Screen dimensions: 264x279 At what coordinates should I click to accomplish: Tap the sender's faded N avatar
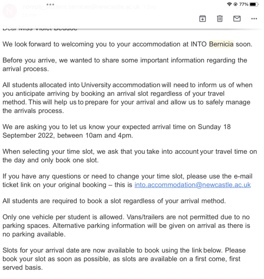pos(10,11)
